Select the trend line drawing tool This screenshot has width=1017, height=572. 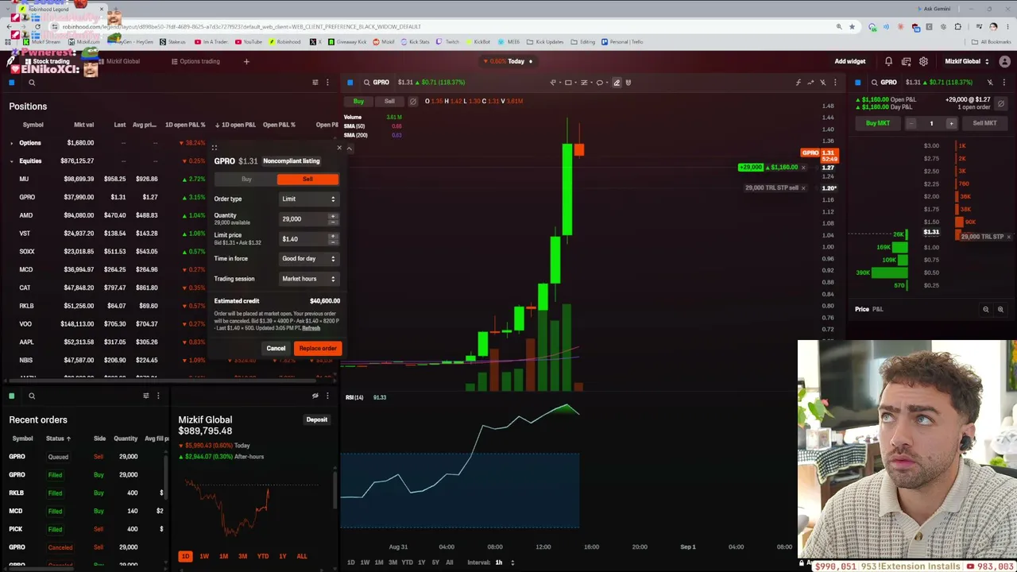553,82
